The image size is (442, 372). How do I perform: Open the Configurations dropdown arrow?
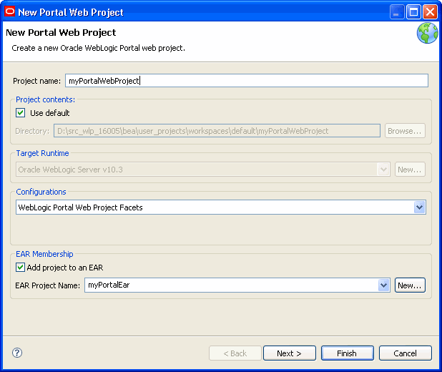(420, 207)
